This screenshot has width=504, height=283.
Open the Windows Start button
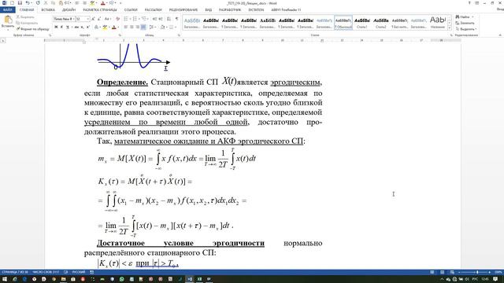6,280
